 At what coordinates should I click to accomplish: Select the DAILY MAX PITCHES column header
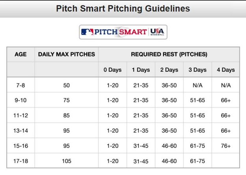tap(67, 54)
